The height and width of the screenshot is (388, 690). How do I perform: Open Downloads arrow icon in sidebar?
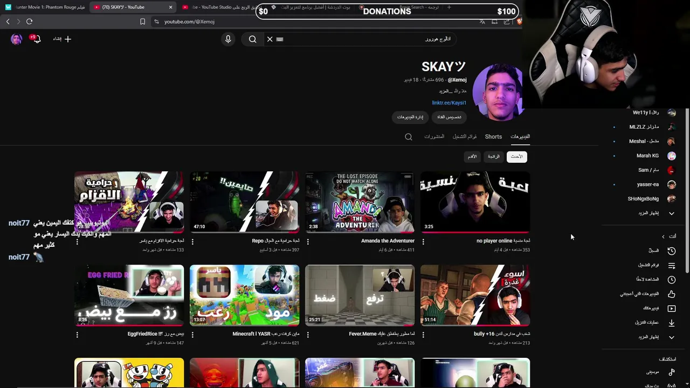coord(671,323)
